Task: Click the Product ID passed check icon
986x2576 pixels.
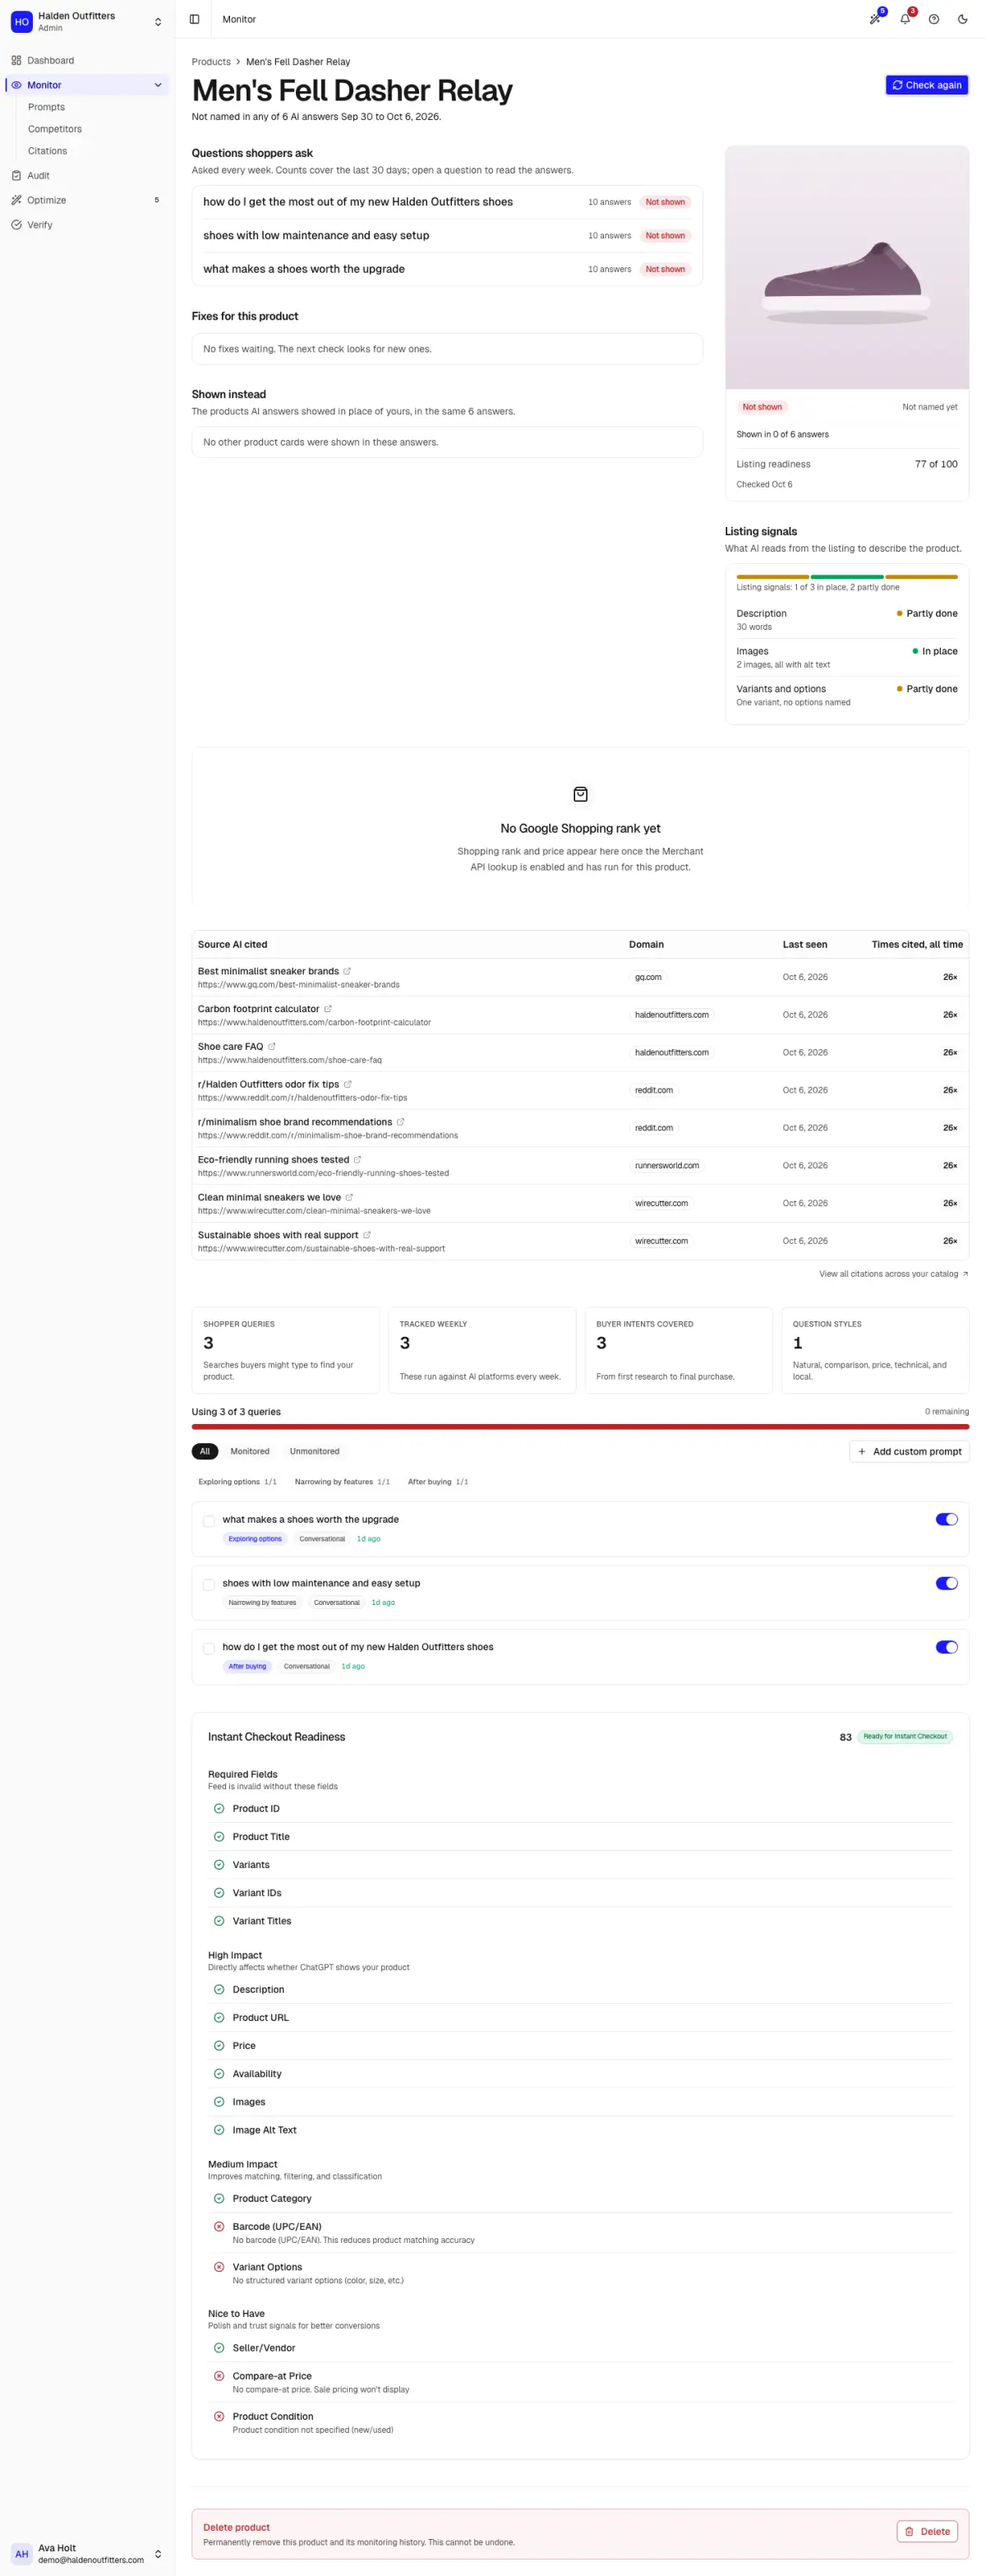Action: pos(219,1808)
